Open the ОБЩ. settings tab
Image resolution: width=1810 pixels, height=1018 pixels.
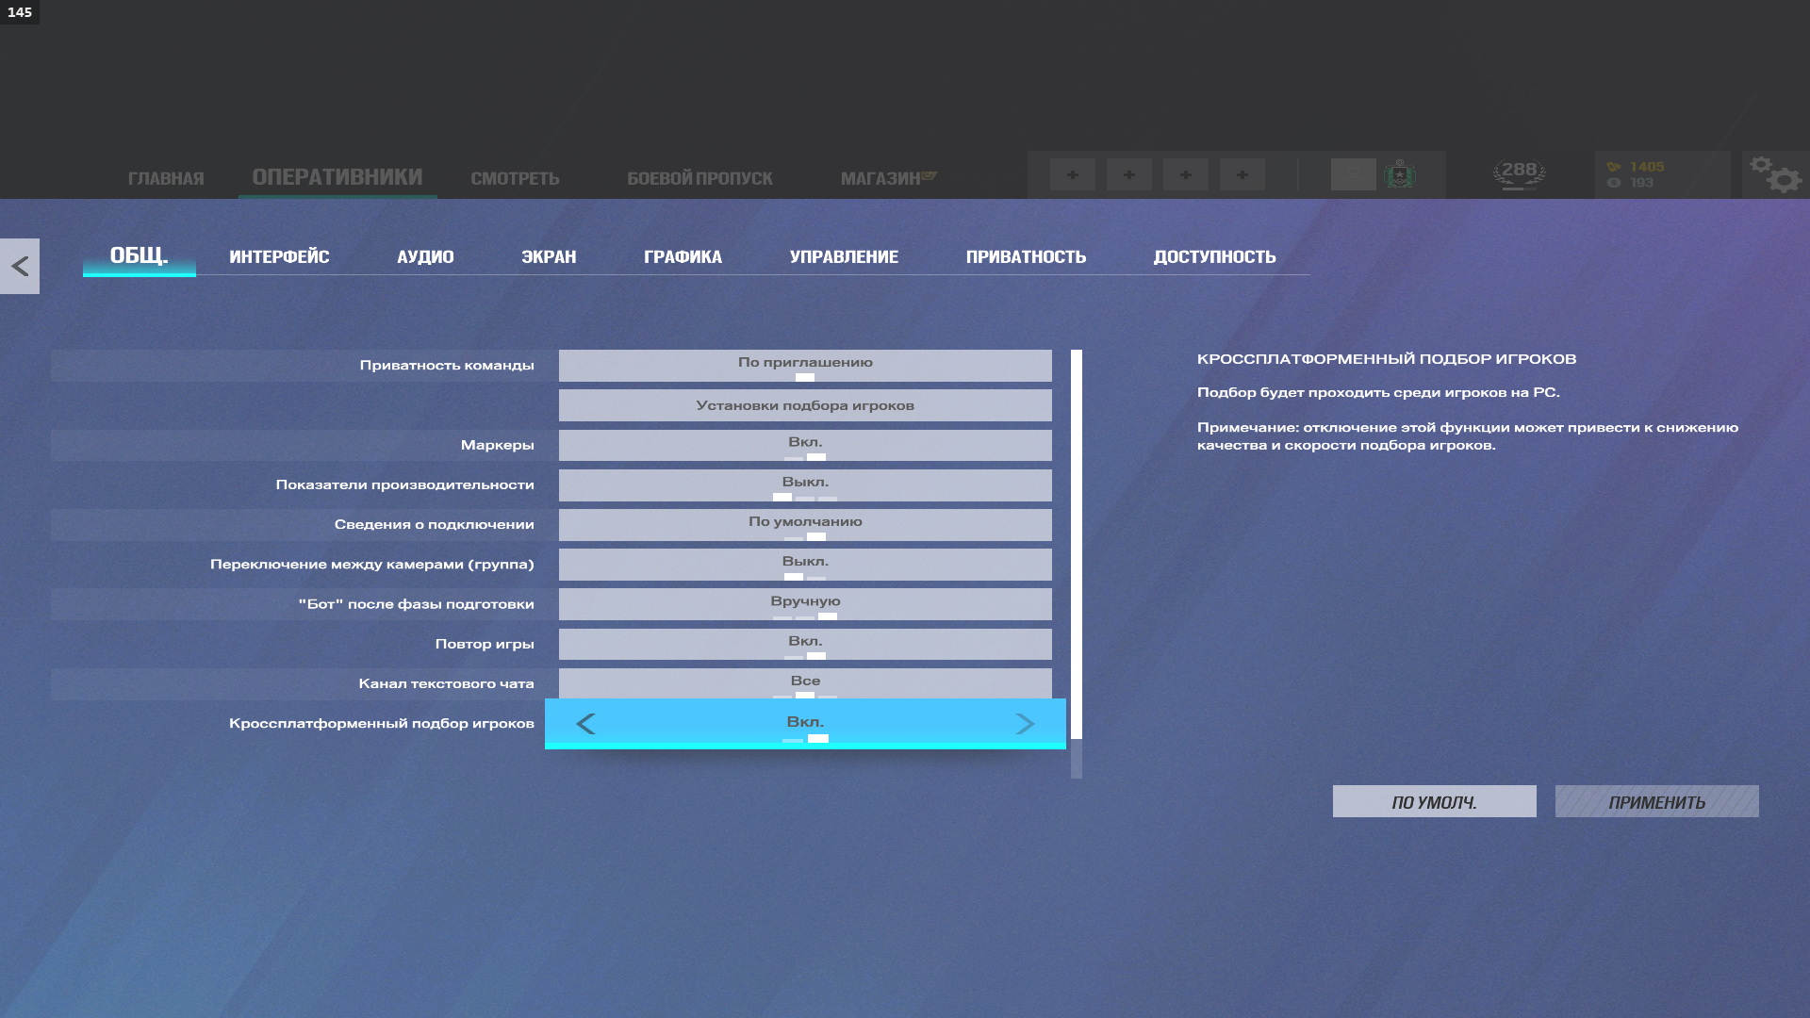(139, 255)
